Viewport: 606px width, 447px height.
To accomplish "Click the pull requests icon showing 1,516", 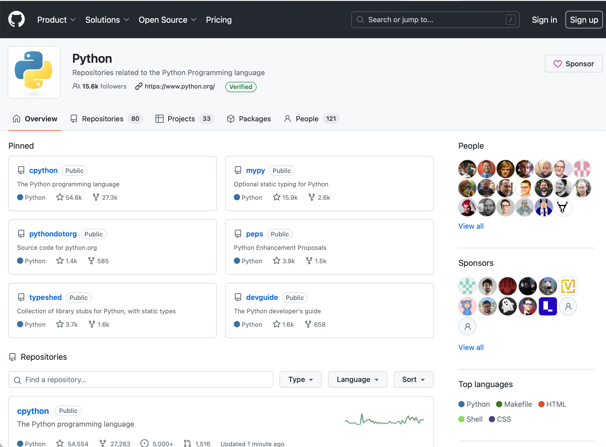I will pos(187,443).
